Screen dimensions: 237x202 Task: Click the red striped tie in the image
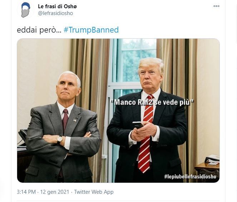145,133
